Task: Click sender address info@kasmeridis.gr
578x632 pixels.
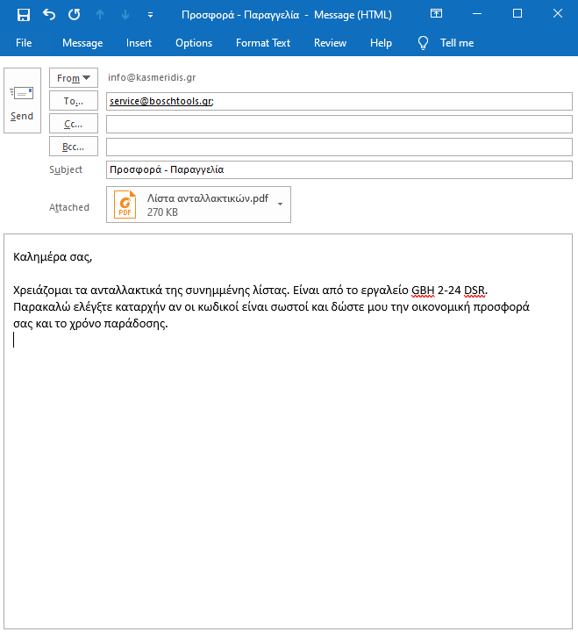Action: coord(152,77)
